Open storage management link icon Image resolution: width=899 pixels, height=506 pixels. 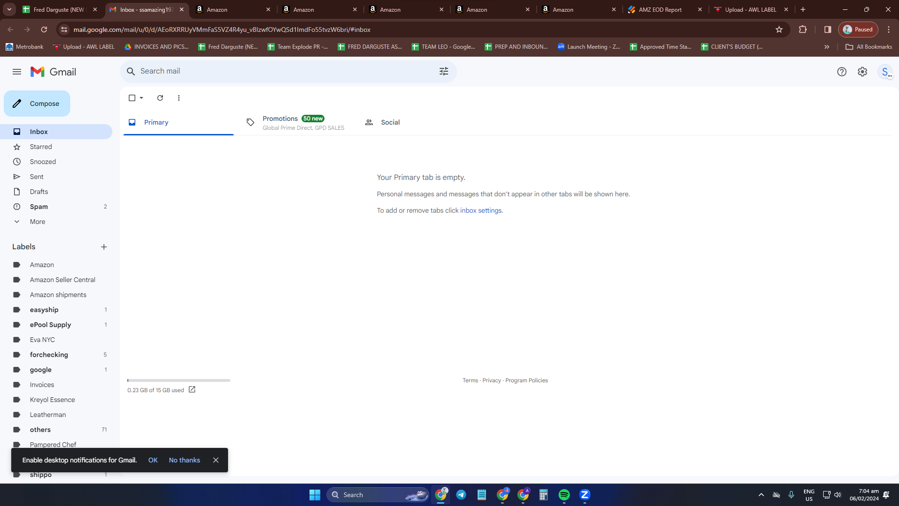point(192,389)
